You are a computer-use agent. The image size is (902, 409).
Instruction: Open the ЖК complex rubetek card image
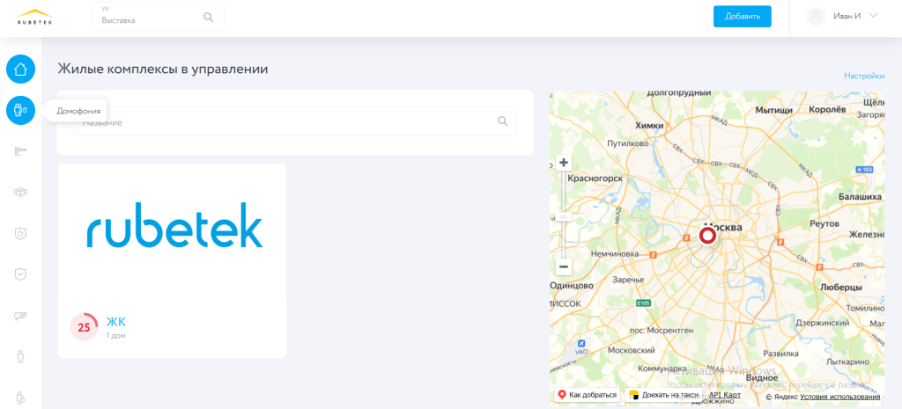174,226
